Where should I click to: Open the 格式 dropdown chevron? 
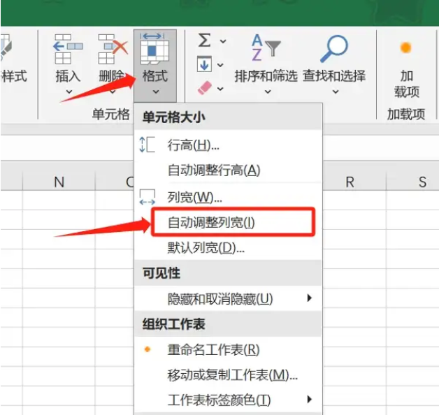156,92
